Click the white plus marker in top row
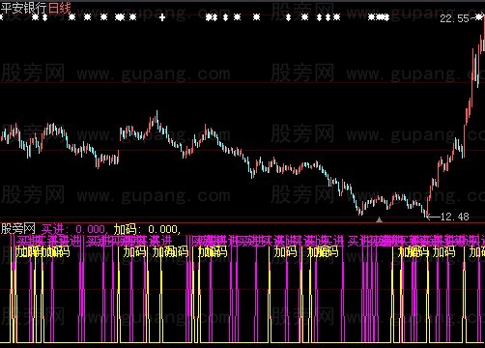The height and width of the screenshot is (348, 485). pyautogui.click(x=162, y=17)
